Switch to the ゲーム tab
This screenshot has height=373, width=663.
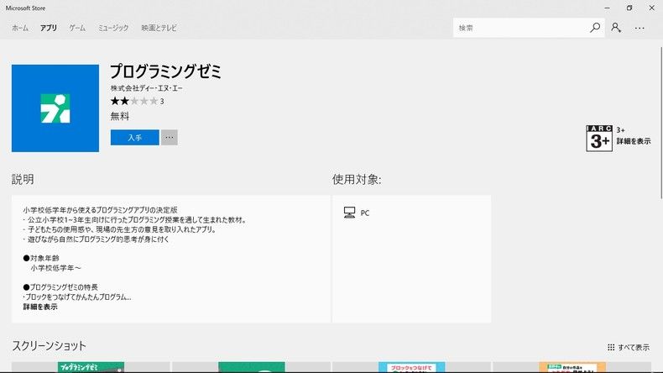(x=77, y=28)
